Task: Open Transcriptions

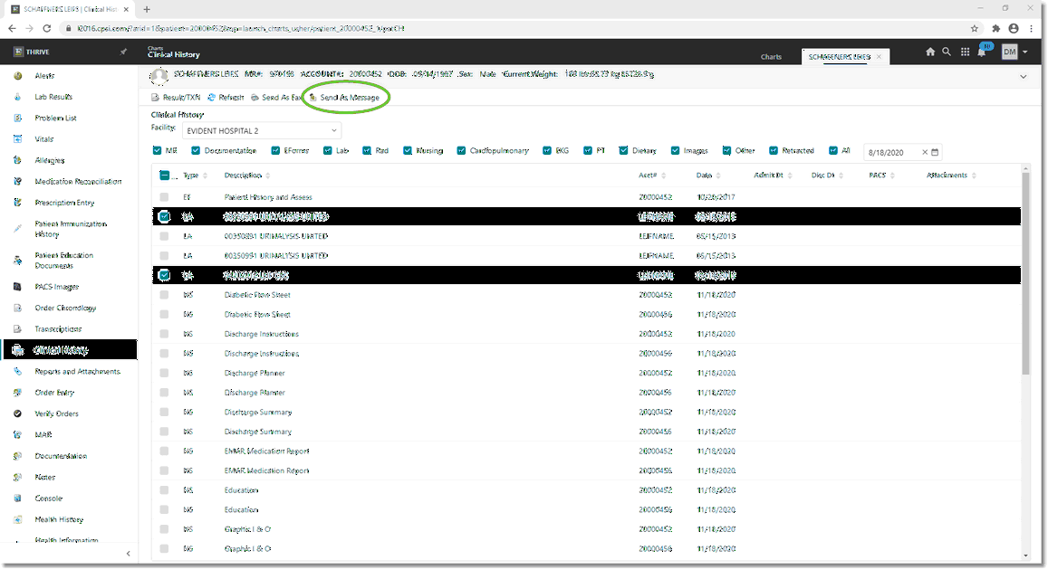Action: coord(58,329)
